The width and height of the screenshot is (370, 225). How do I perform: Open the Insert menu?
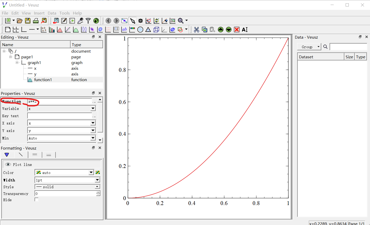(x=39, y=13)
